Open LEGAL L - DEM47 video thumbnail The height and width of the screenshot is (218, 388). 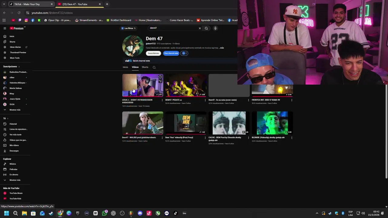coord(142,85)
